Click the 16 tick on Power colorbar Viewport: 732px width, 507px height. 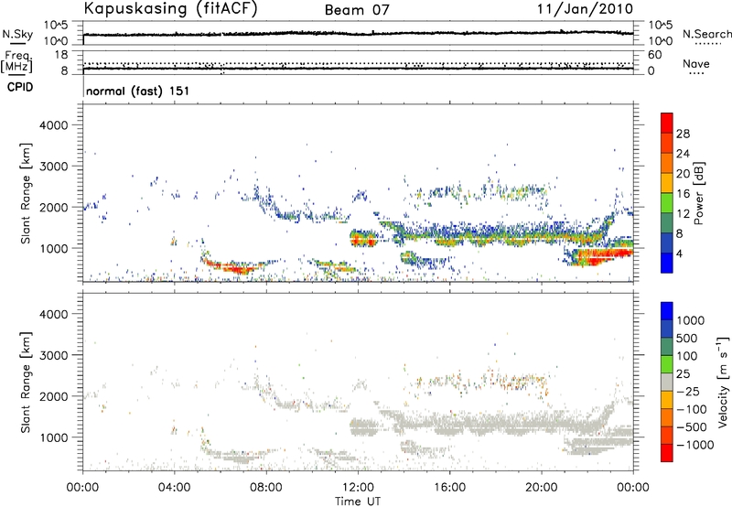pos(683,193)
